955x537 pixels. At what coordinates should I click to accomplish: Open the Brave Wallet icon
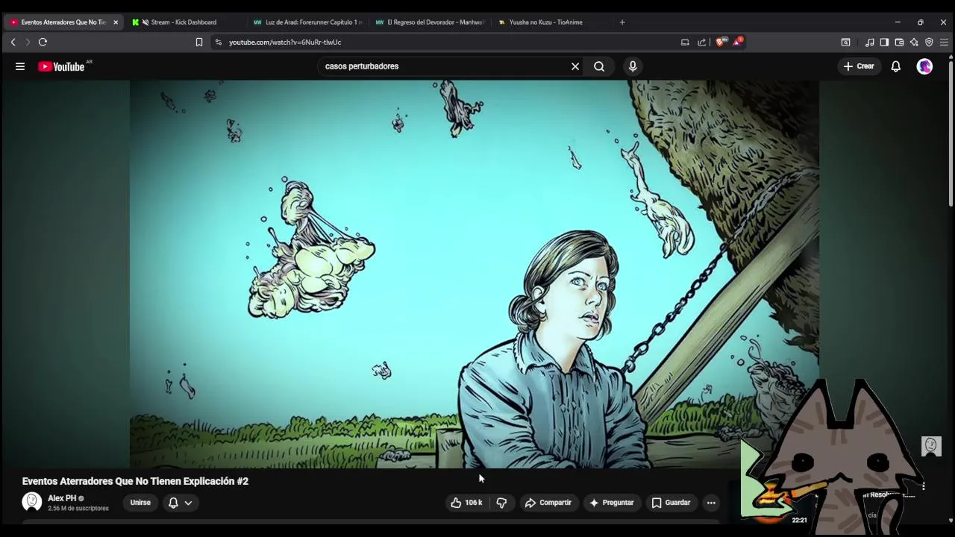(x=899, y=43)
